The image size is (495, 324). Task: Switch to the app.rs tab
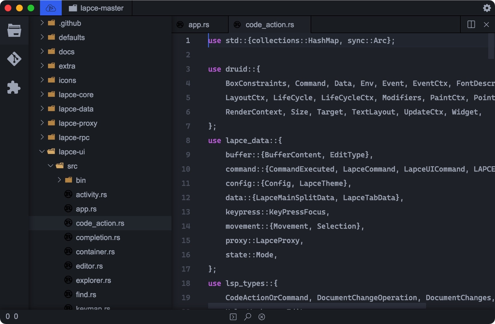pos(199,25)
